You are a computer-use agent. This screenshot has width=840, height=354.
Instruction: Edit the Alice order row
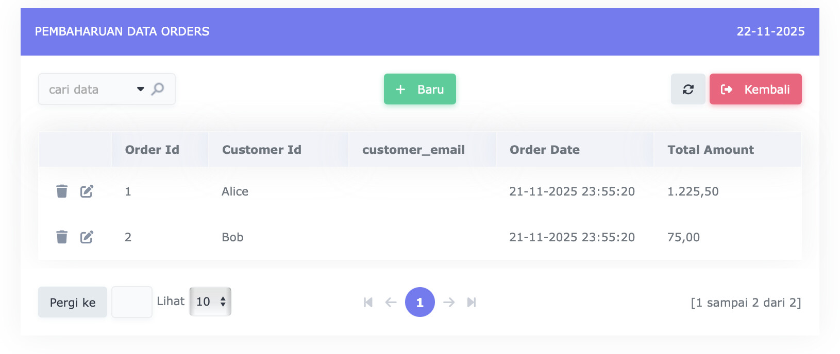(x=87, y=191)
